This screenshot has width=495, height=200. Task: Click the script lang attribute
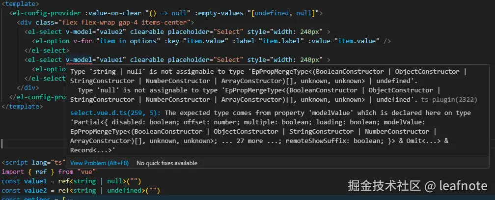pos(39,163)
